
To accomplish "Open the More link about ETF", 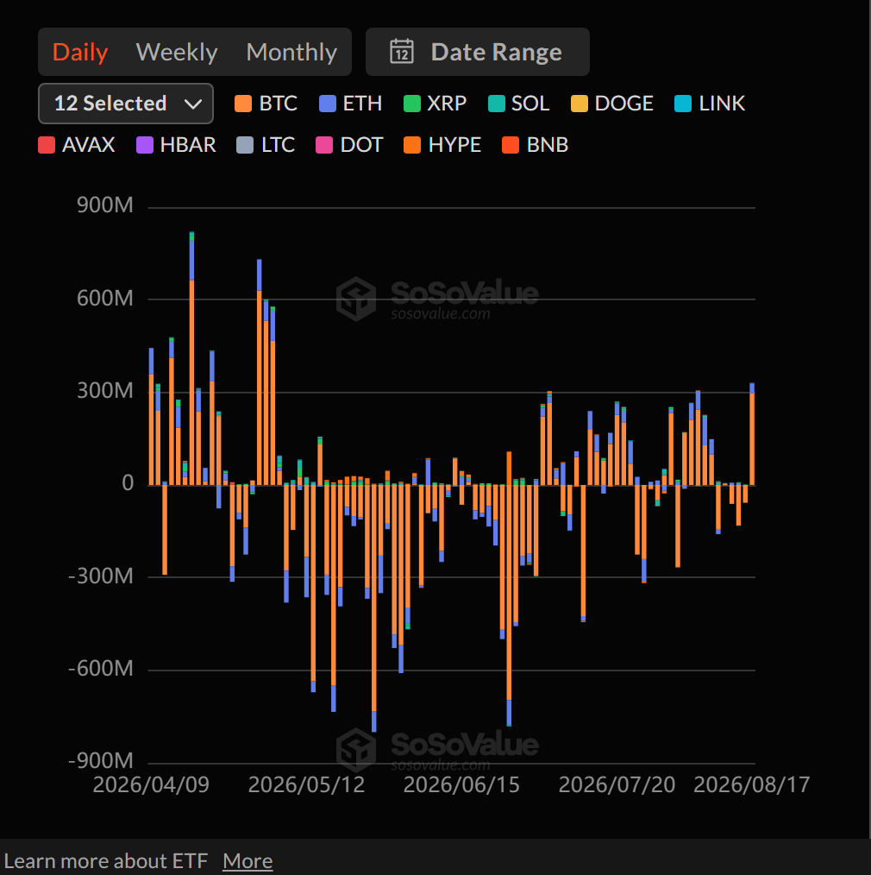I will pyautogui.click(x=248, y=860).
